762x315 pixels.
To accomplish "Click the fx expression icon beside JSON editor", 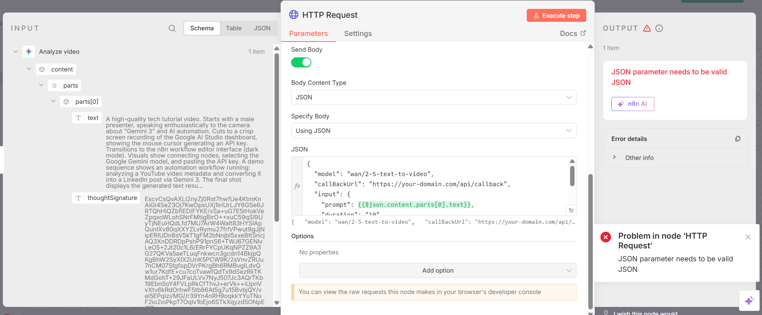I will pos(297,186).
